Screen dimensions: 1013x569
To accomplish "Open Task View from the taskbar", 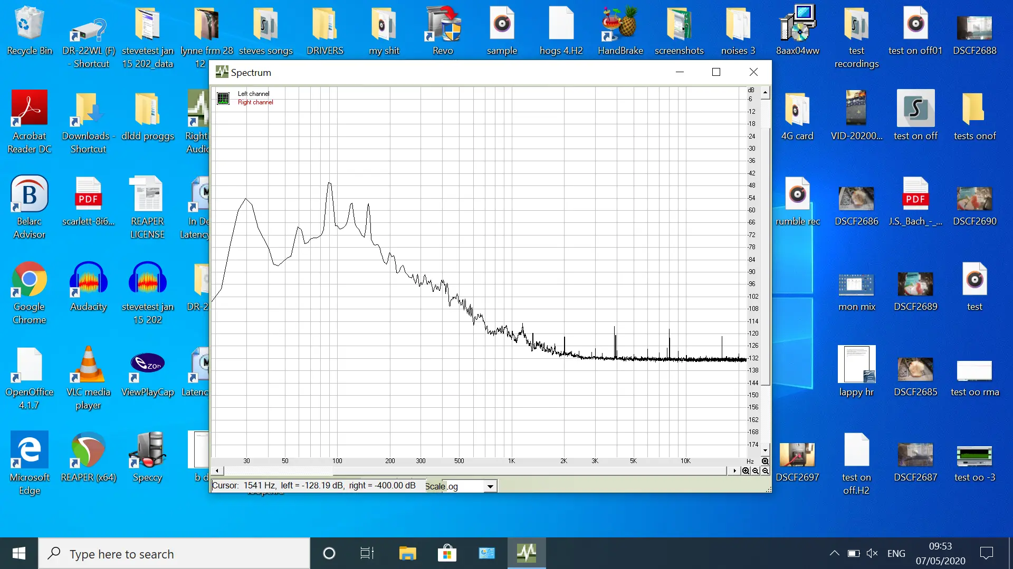I will coord(367,553).
